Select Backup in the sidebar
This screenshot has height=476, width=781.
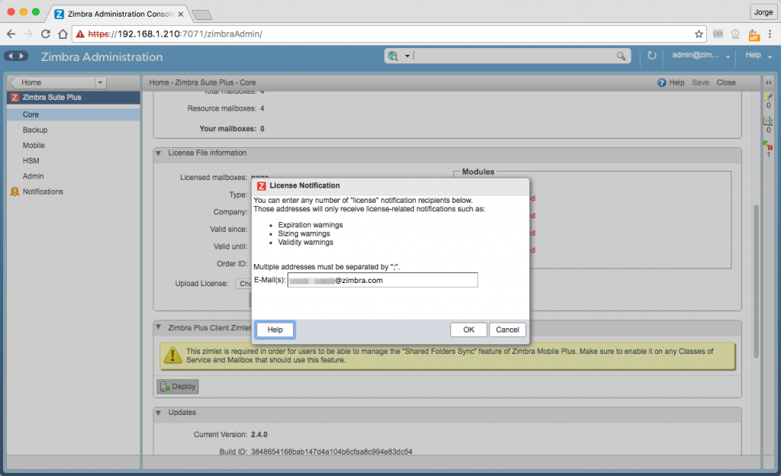tap(73, 130)
